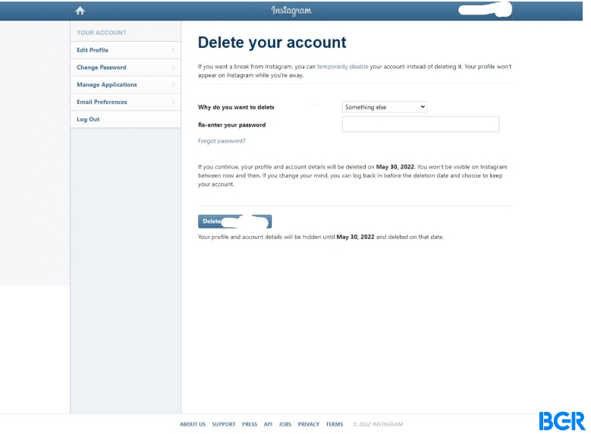Open Change Password in sidebar
The height and width of the screenshot is (434, 591).
125,68
